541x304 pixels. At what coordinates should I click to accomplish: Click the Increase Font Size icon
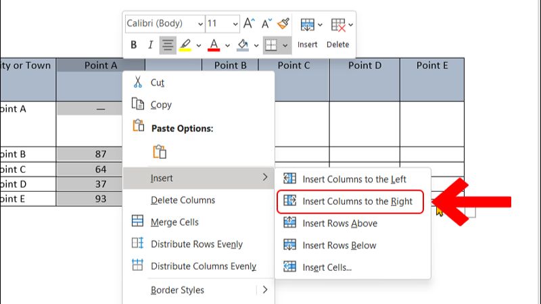(x=249, y=24)
